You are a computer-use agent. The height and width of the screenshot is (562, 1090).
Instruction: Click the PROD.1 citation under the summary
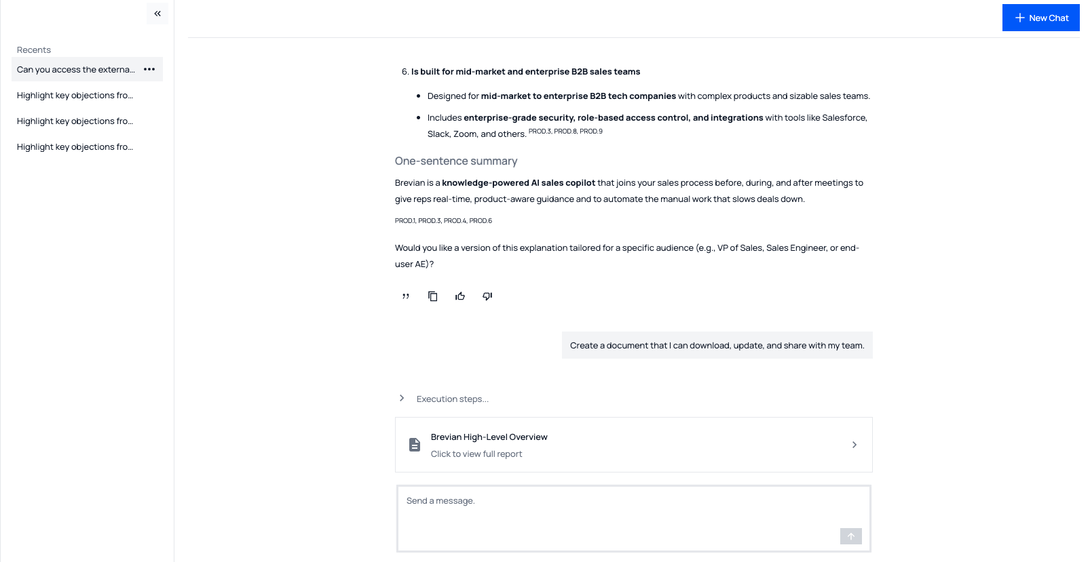click(405, 220)
